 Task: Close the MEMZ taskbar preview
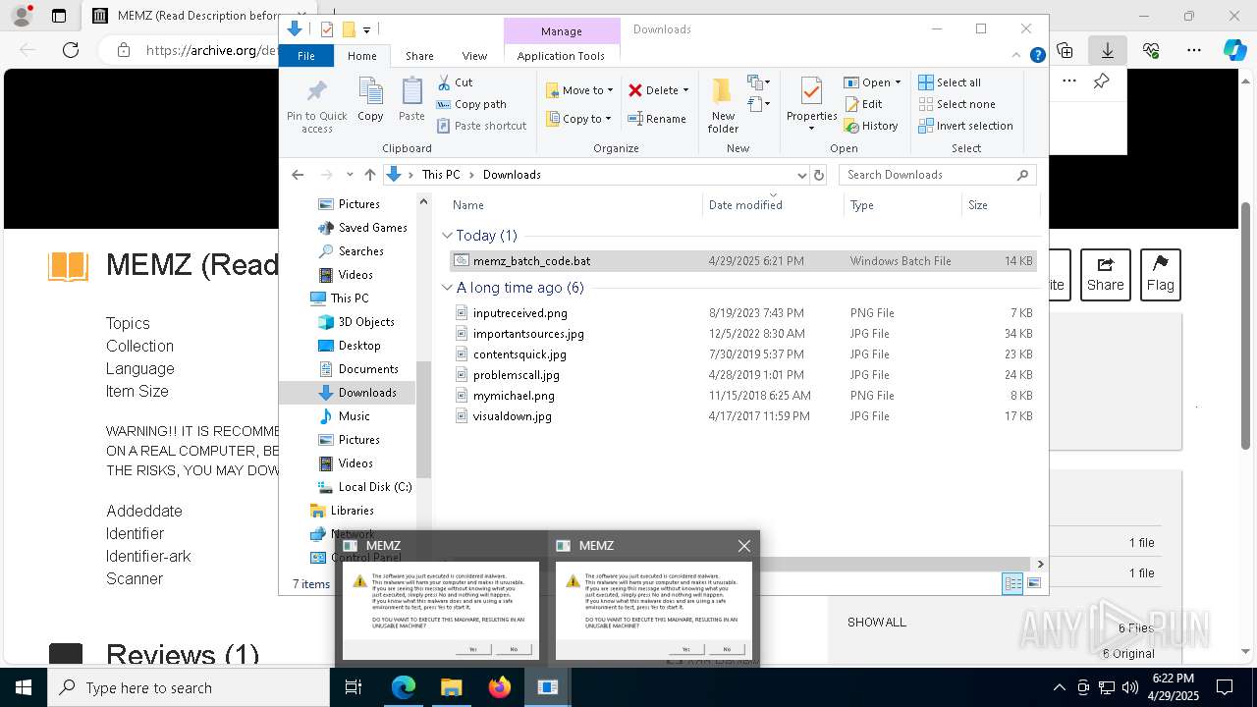point(743,546)
